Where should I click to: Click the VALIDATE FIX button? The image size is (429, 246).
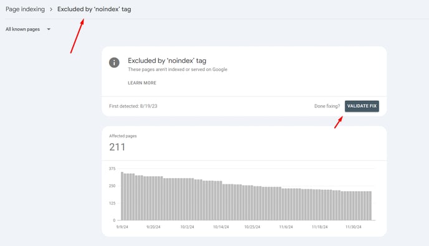(x=362, y=106)
